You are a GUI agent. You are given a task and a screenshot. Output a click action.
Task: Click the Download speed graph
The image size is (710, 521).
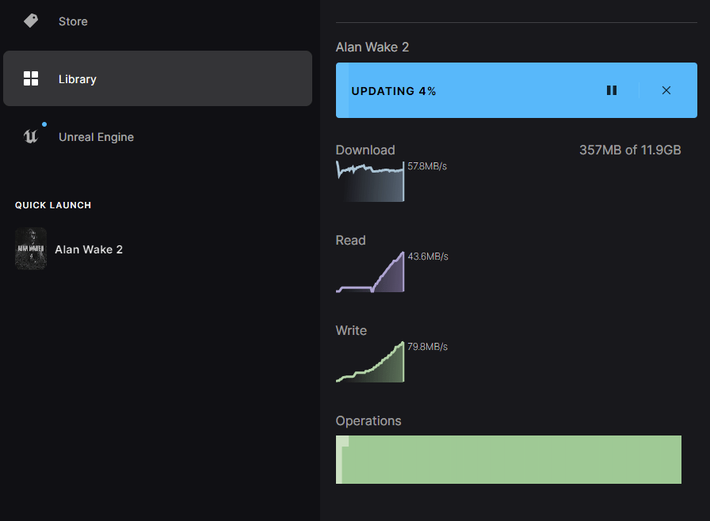(x=370, y=181)
